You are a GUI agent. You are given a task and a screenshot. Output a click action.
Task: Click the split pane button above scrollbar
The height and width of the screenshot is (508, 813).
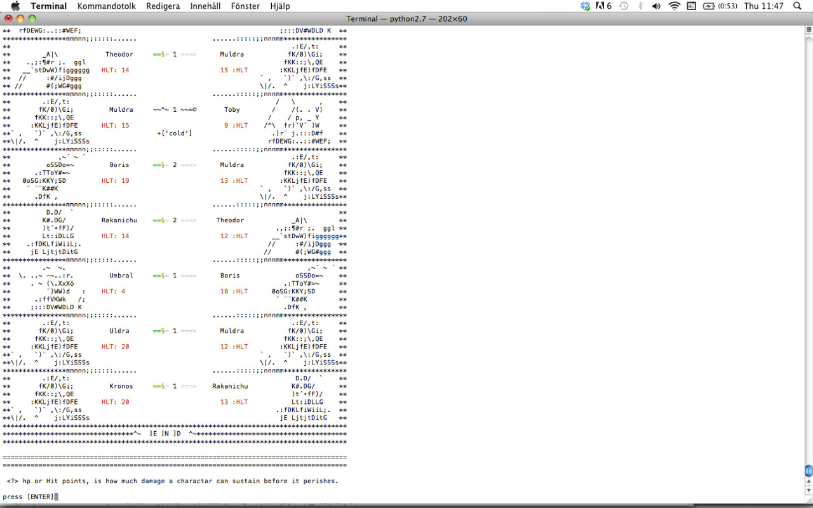(x=808, y=29)
